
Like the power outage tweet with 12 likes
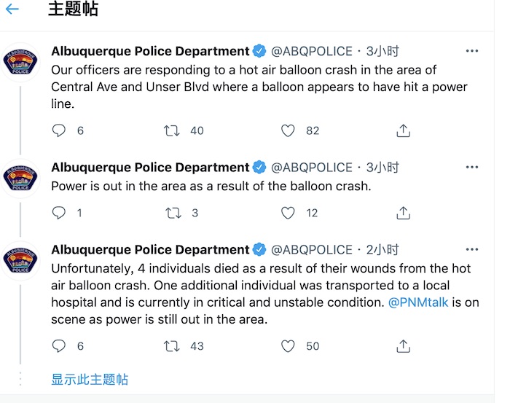[288, 213]
